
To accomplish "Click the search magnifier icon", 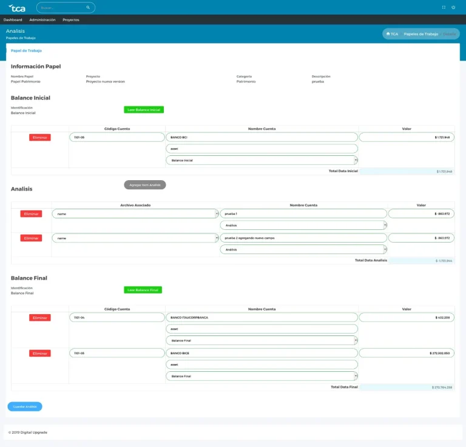I will click(x=88, y=8).
